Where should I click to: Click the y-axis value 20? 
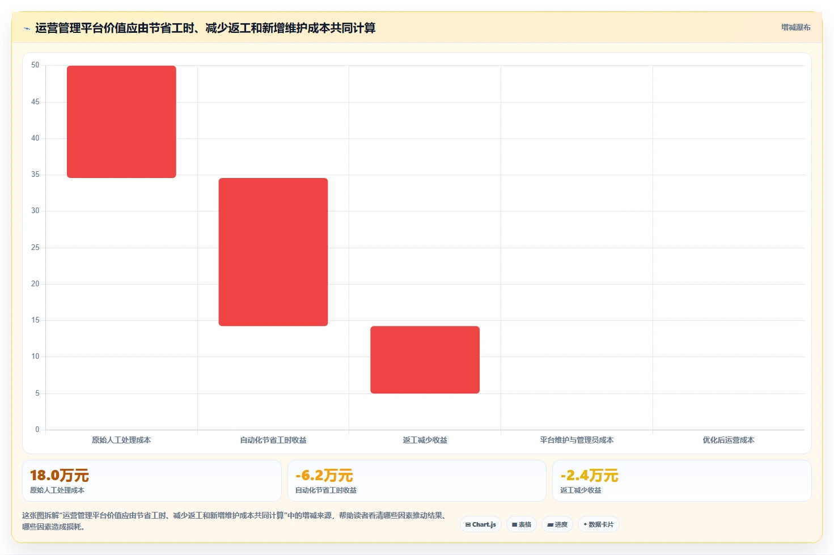point(35,284)
